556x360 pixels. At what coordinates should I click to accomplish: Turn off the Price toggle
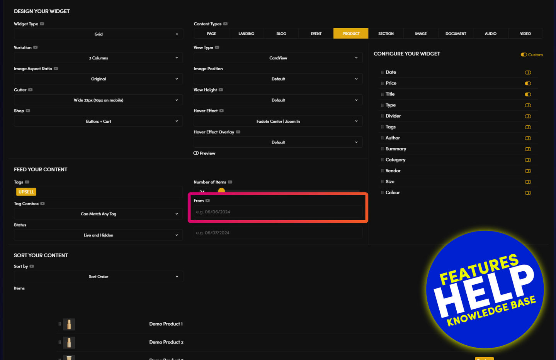[528, 83]
